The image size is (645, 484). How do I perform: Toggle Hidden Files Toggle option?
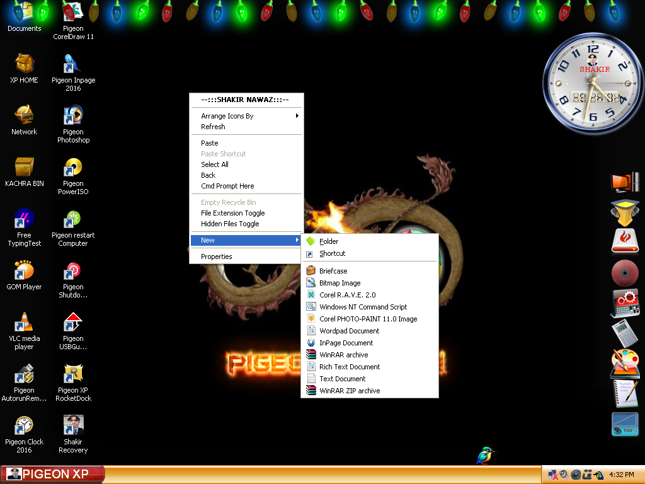click(x=246, y=224)
